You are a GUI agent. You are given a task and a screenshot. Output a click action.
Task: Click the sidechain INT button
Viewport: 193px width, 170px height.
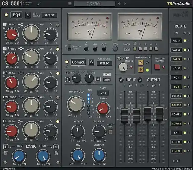106,74
